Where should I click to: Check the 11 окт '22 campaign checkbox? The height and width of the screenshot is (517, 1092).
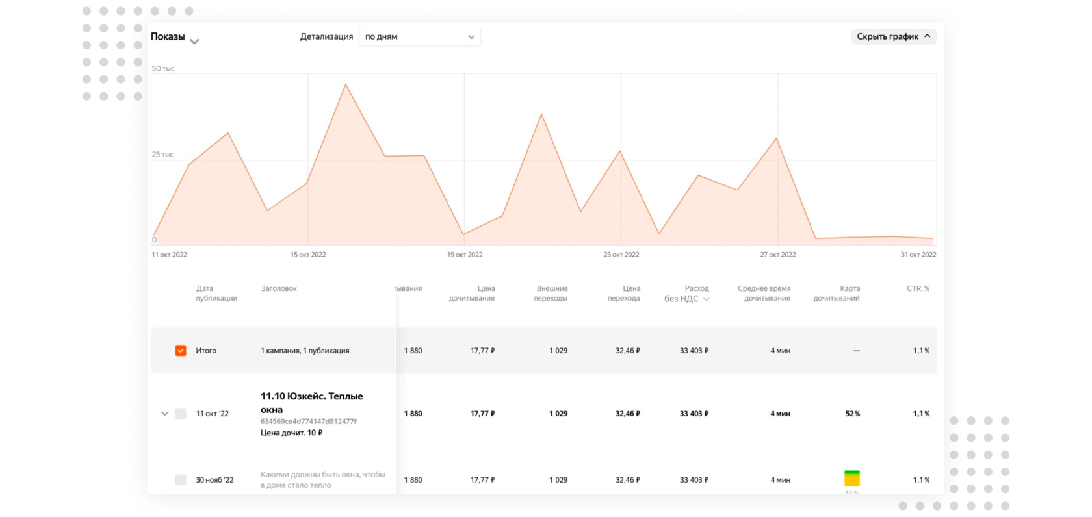181,414
